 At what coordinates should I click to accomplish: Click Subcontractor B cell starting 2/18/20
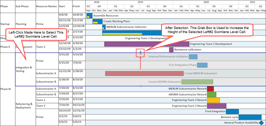point(47,82)
